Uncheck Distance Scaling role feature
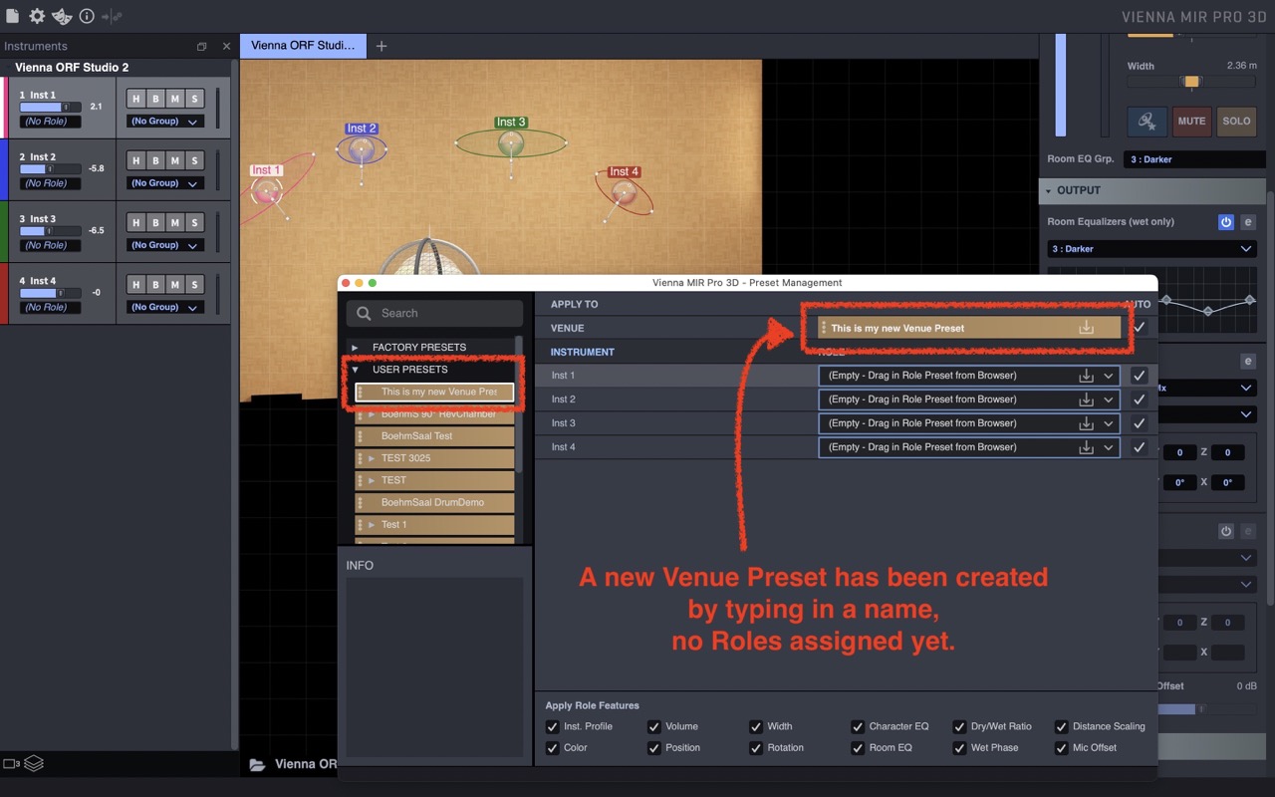The image size is (1275, 797). pyautogui.click(x=1061, y=726)
